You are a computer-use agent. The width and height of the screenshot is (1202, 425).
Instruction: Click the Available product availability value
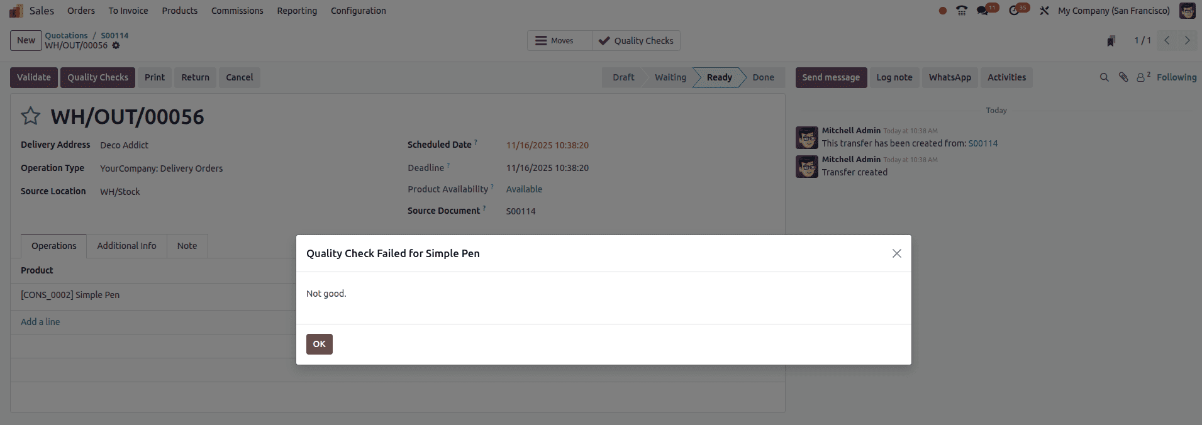coord(524,189)
